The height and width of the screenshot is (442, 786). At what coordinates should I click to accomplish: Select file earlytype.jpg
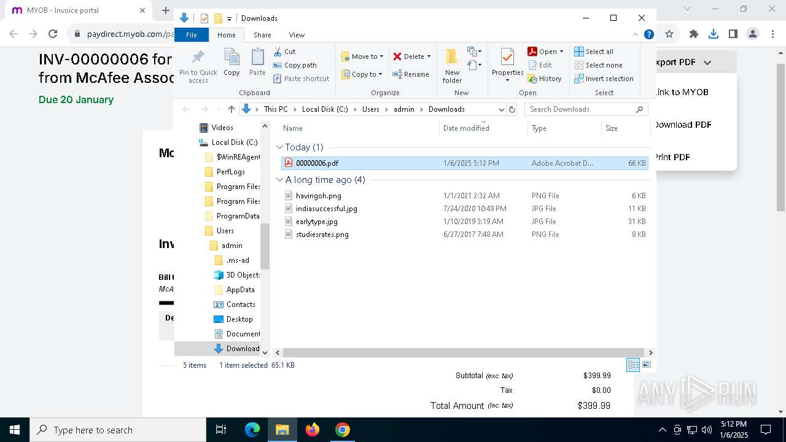tap(465, 222)
